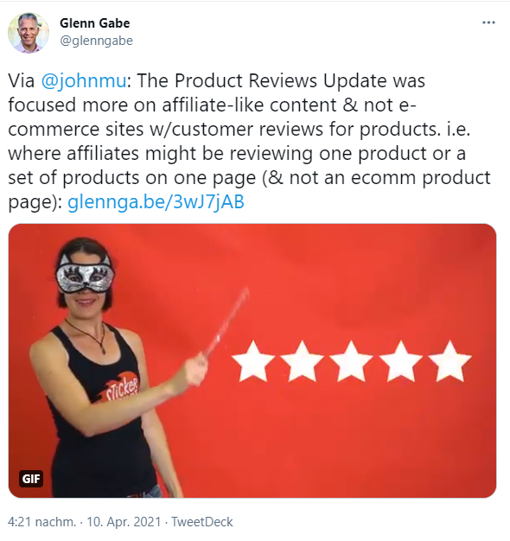Open the tweet's three-dot more menu
This screenshot has width=510, height=541.
coord(488,22)
